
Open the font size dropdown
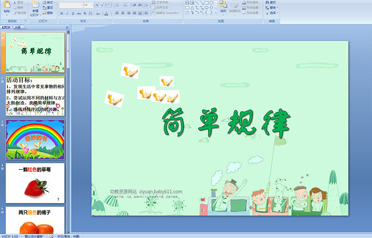(92, 5)
